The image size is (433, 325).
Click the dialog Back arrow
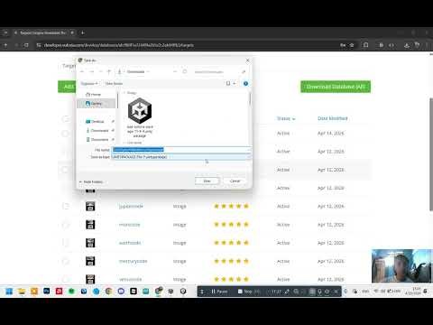(82, 71)
